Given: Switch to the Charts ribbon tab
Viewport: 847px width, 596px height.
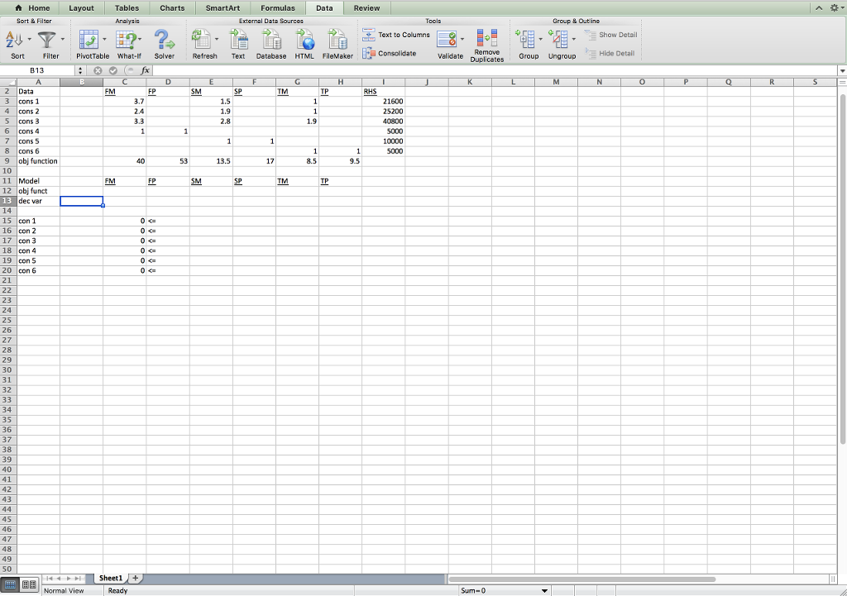Looking at the screenshot, I should (171, 7).
